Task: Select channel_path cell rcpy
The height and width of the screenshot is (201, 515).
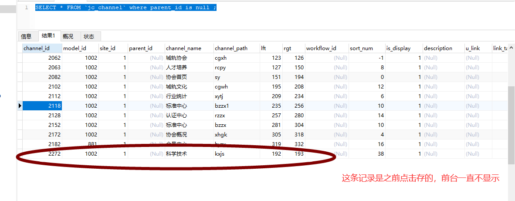Action: (x=237, y=67)
